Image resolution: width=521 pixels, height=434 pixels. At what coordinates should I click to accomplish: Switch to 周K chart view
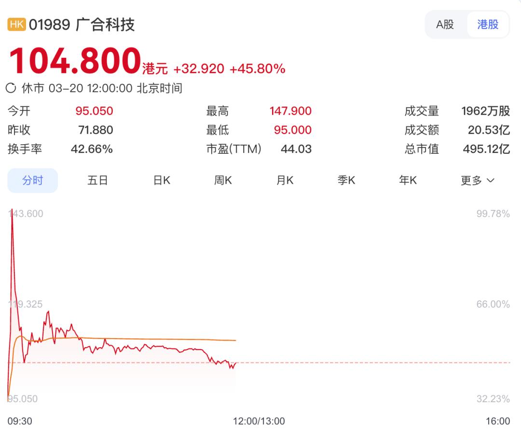click(223, 180)
